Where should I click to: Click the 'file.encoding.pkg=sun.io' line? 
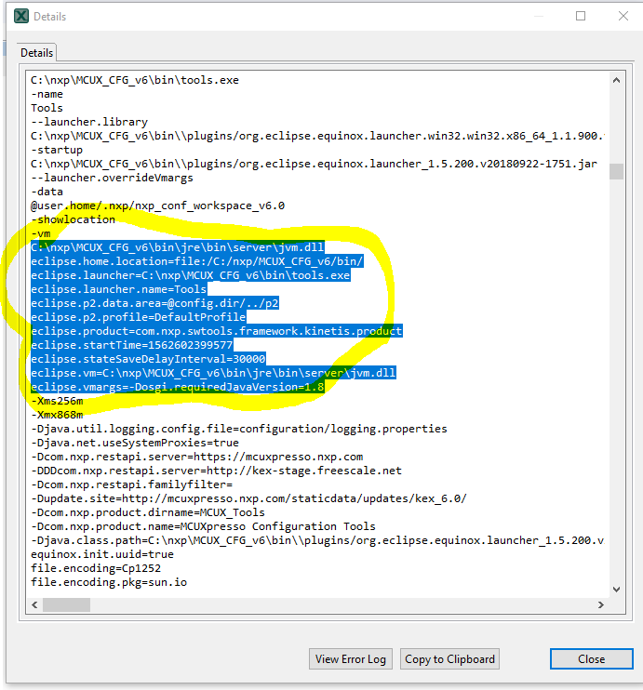109,582
